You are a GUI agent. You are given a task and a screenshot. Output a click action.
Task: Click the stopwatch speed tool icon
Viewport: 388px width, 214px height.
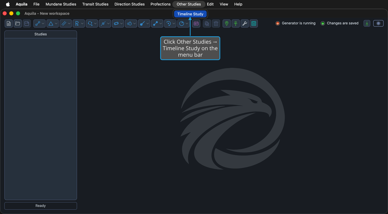pos(129,23)
